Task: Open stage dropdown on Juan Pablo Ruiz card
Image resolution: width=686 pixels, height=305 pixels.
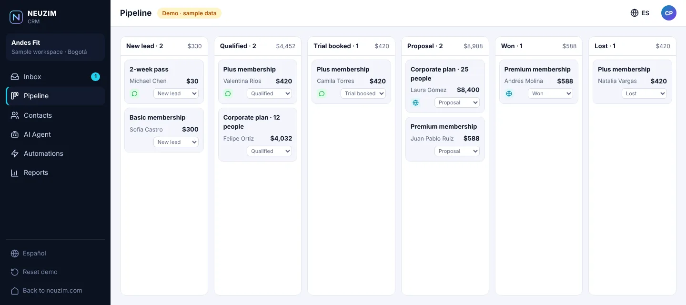Action: pos(457,151)
